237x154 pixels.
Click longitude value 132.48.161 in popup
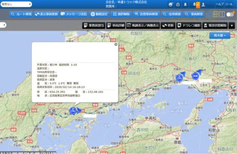point(95,92)
